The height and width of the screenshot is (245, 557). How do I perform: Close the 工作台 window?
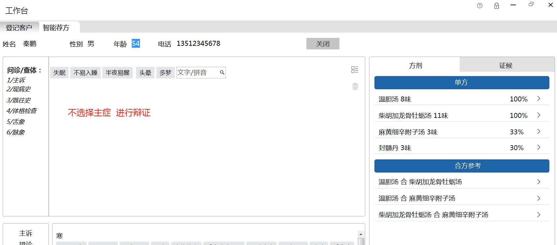550,5
